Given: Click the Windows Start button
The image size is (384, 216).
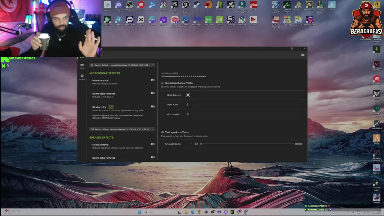Looking at the screenshot, I should coord(139,212).
